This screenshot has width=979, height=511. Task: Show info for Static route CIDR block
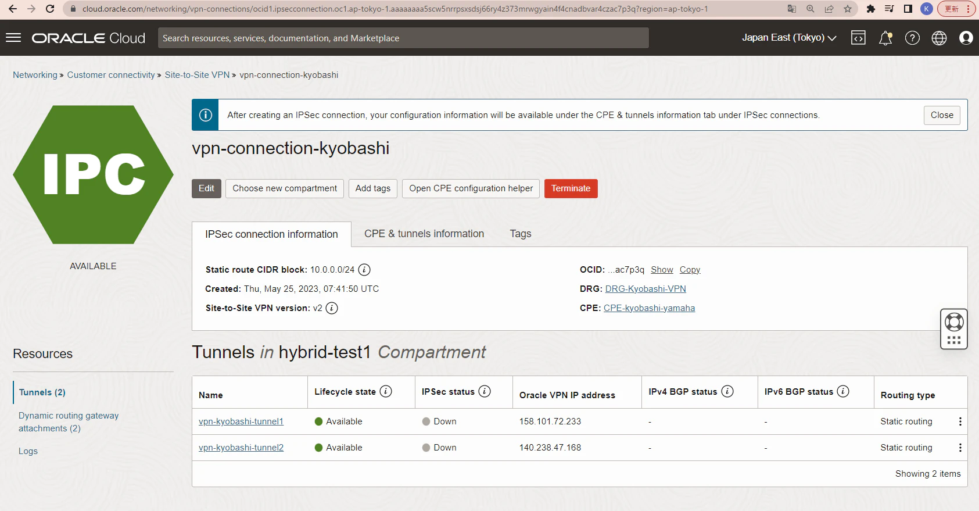click(x=364, y=270)
